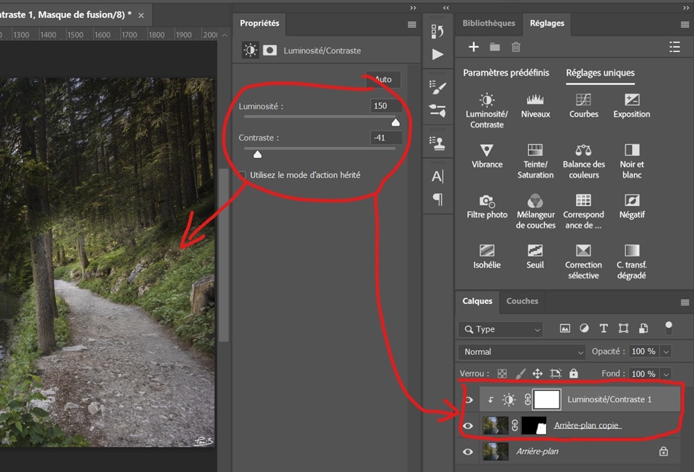
Task: Close the document tab
Action: click(x=141, y=15)
